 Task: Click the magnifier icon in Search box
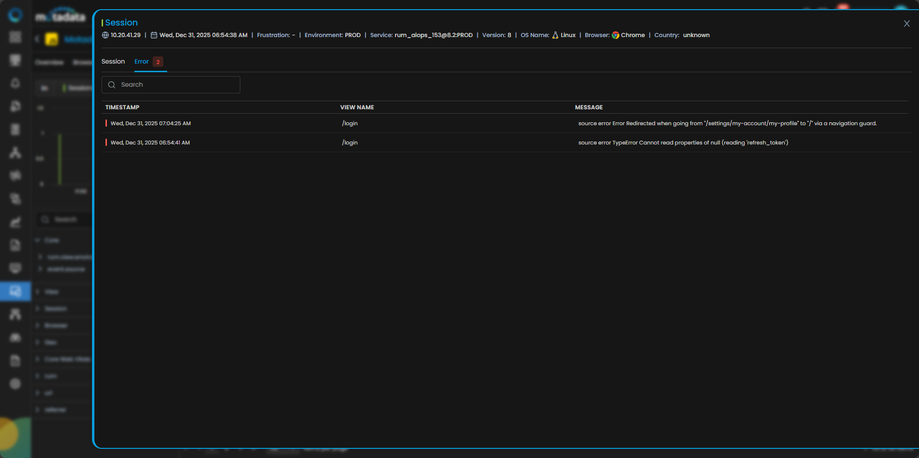coord(112,85)
